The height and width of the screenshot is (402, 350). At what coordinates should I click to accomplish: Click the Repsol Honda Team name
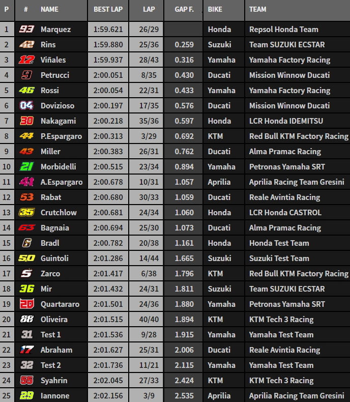[283, 30]
